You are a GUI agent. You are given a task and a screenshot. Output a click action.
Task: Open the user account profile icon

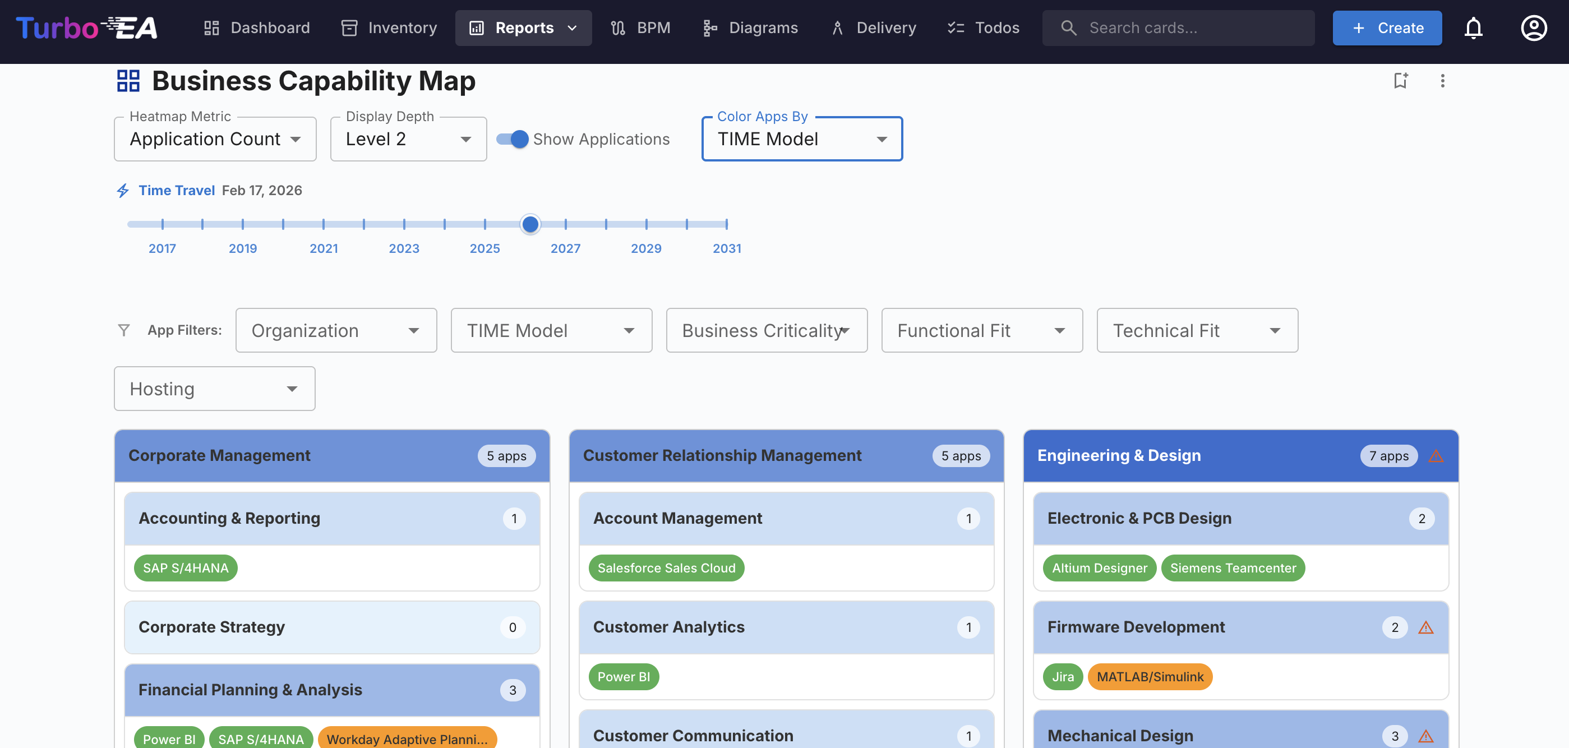1533,28
